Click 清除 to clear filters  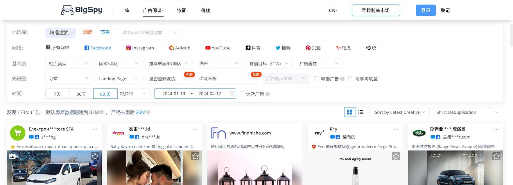tap(88, 32)
